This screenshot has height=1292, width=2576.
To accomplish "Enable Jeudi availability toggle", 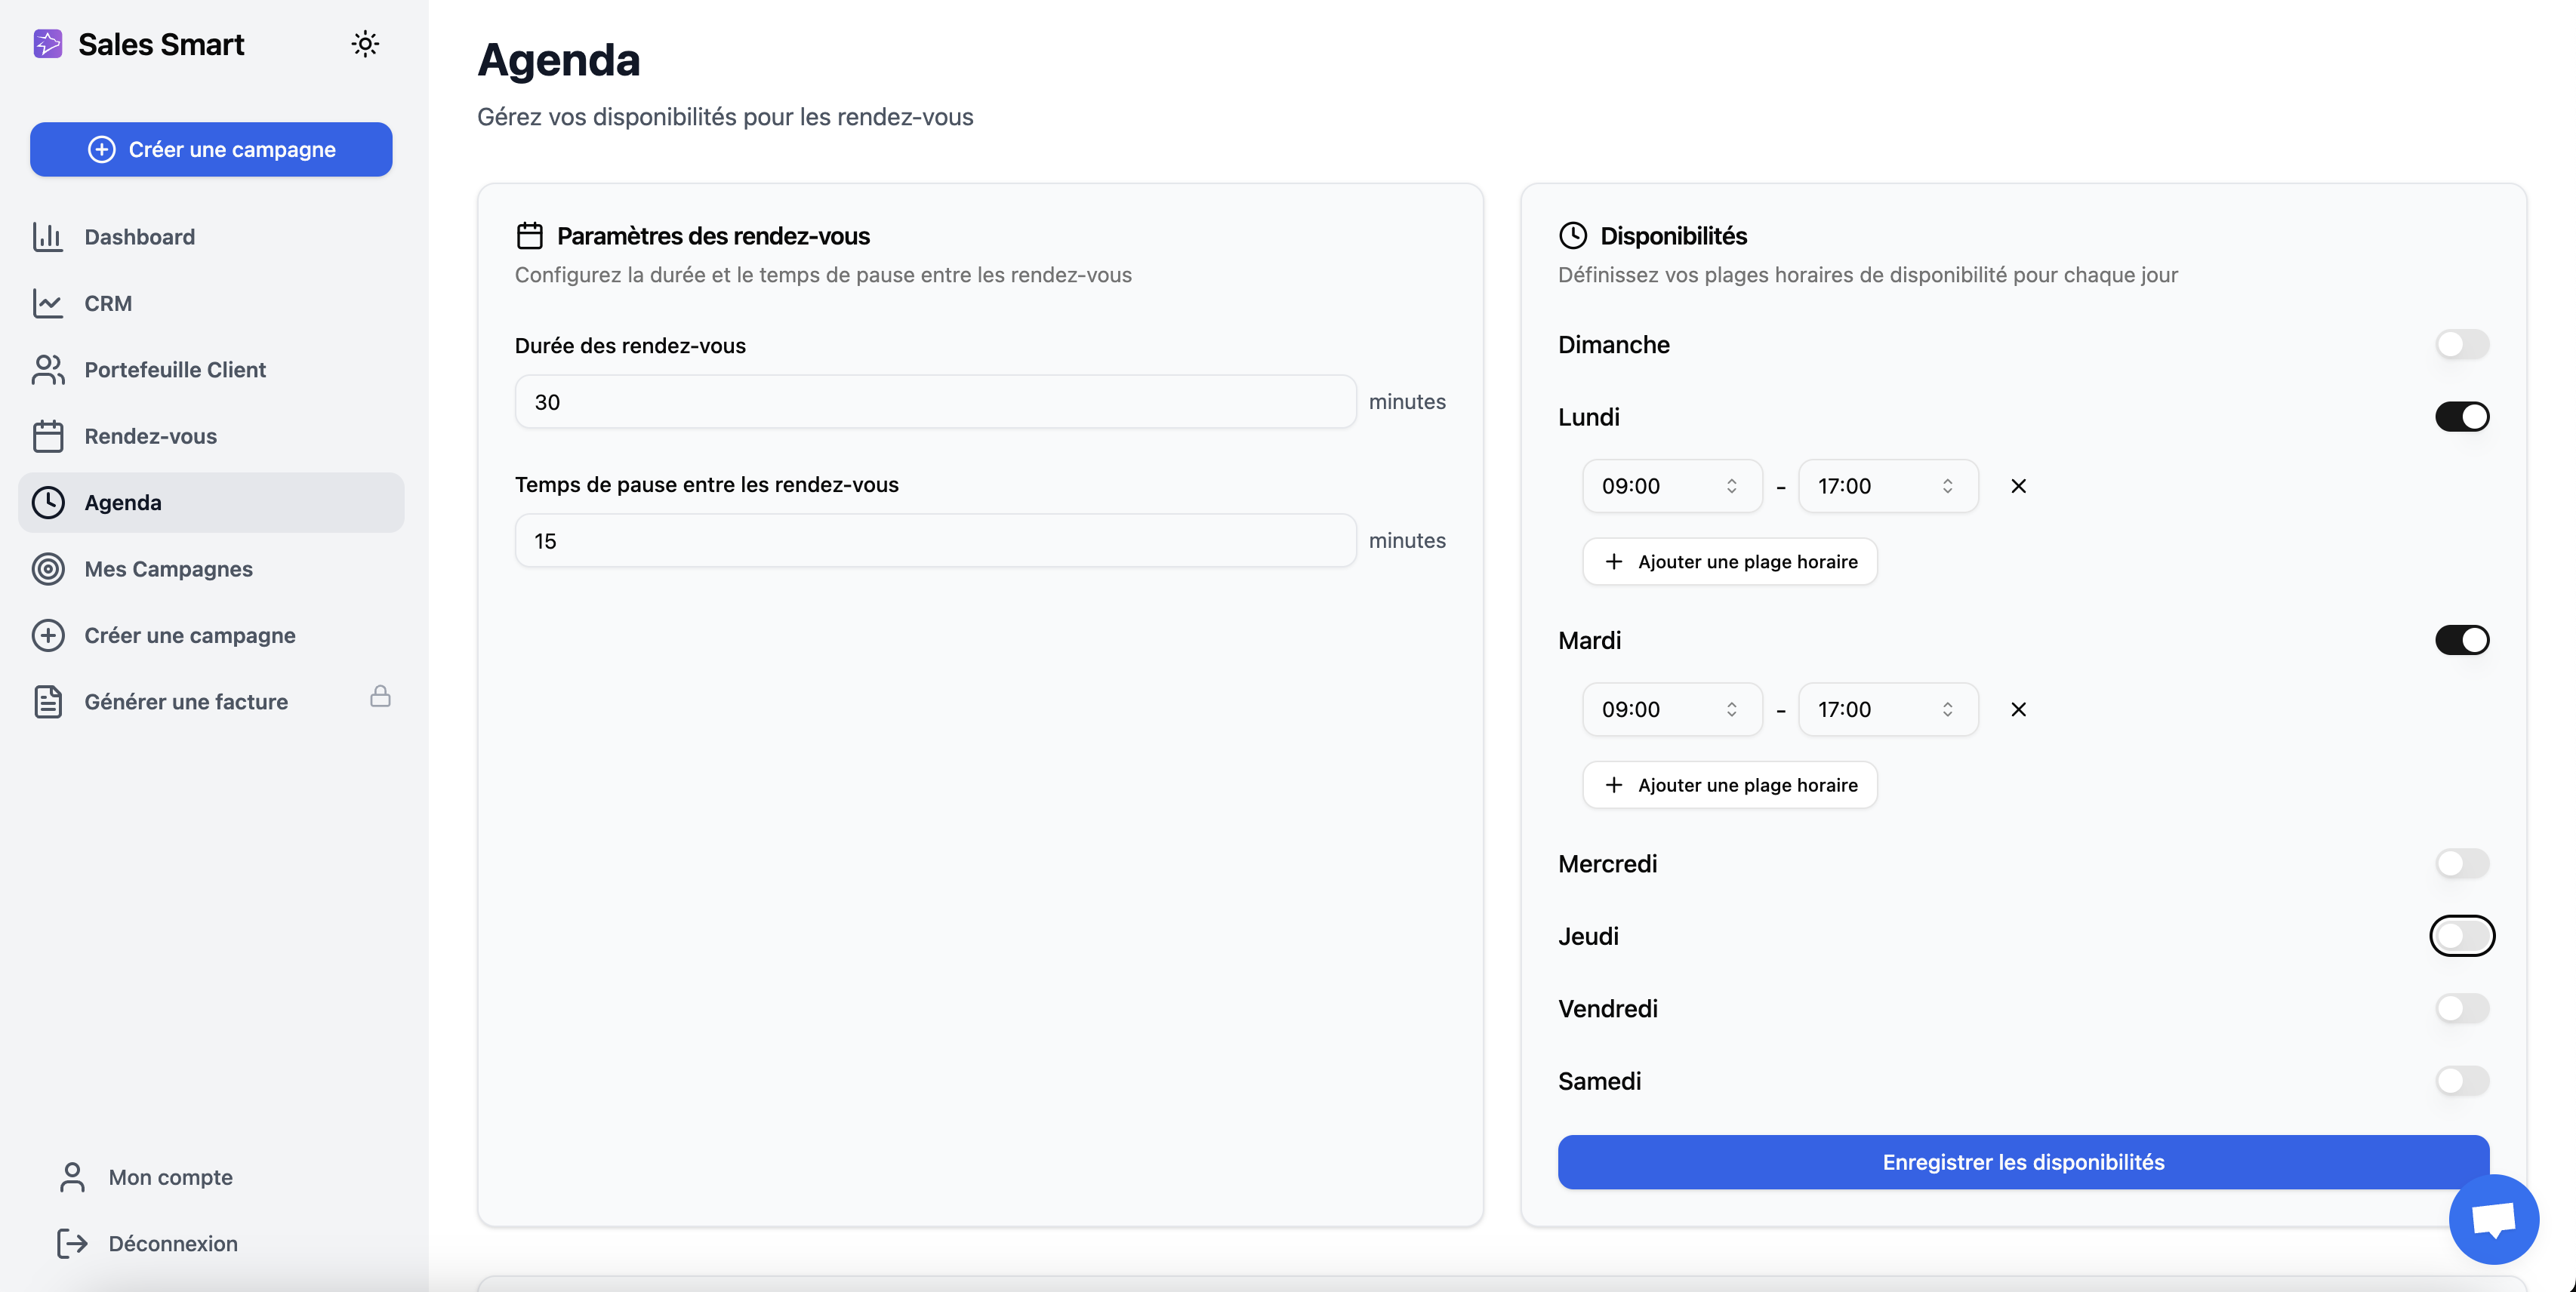I will pos(2461,937).
